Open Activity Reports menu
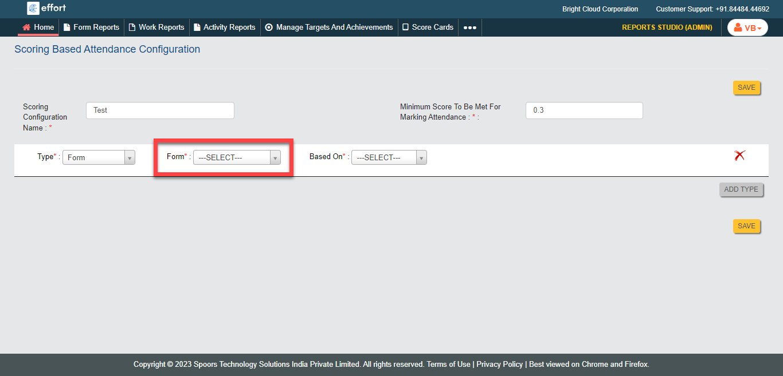Image resolution: width=783 pixels, height=376 pixels. [224, 27]
